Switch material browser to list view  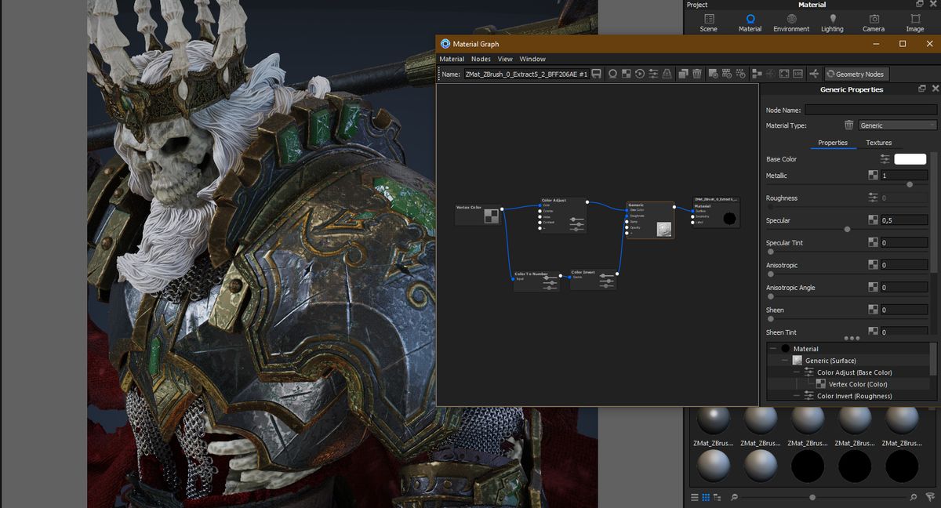(694, 497)
